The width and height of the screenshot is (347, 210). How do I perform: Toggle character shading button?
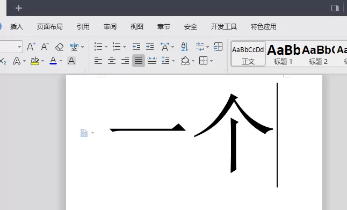click(x=71, y=61)
